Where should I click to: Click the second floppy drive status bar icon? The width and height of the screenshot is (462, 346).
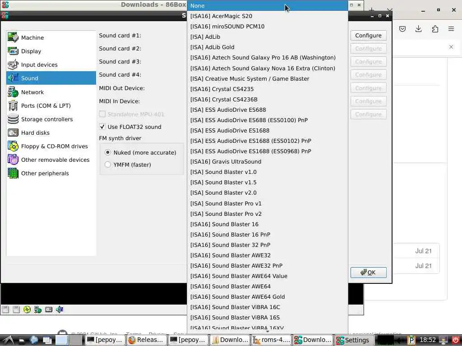point(16,310)
